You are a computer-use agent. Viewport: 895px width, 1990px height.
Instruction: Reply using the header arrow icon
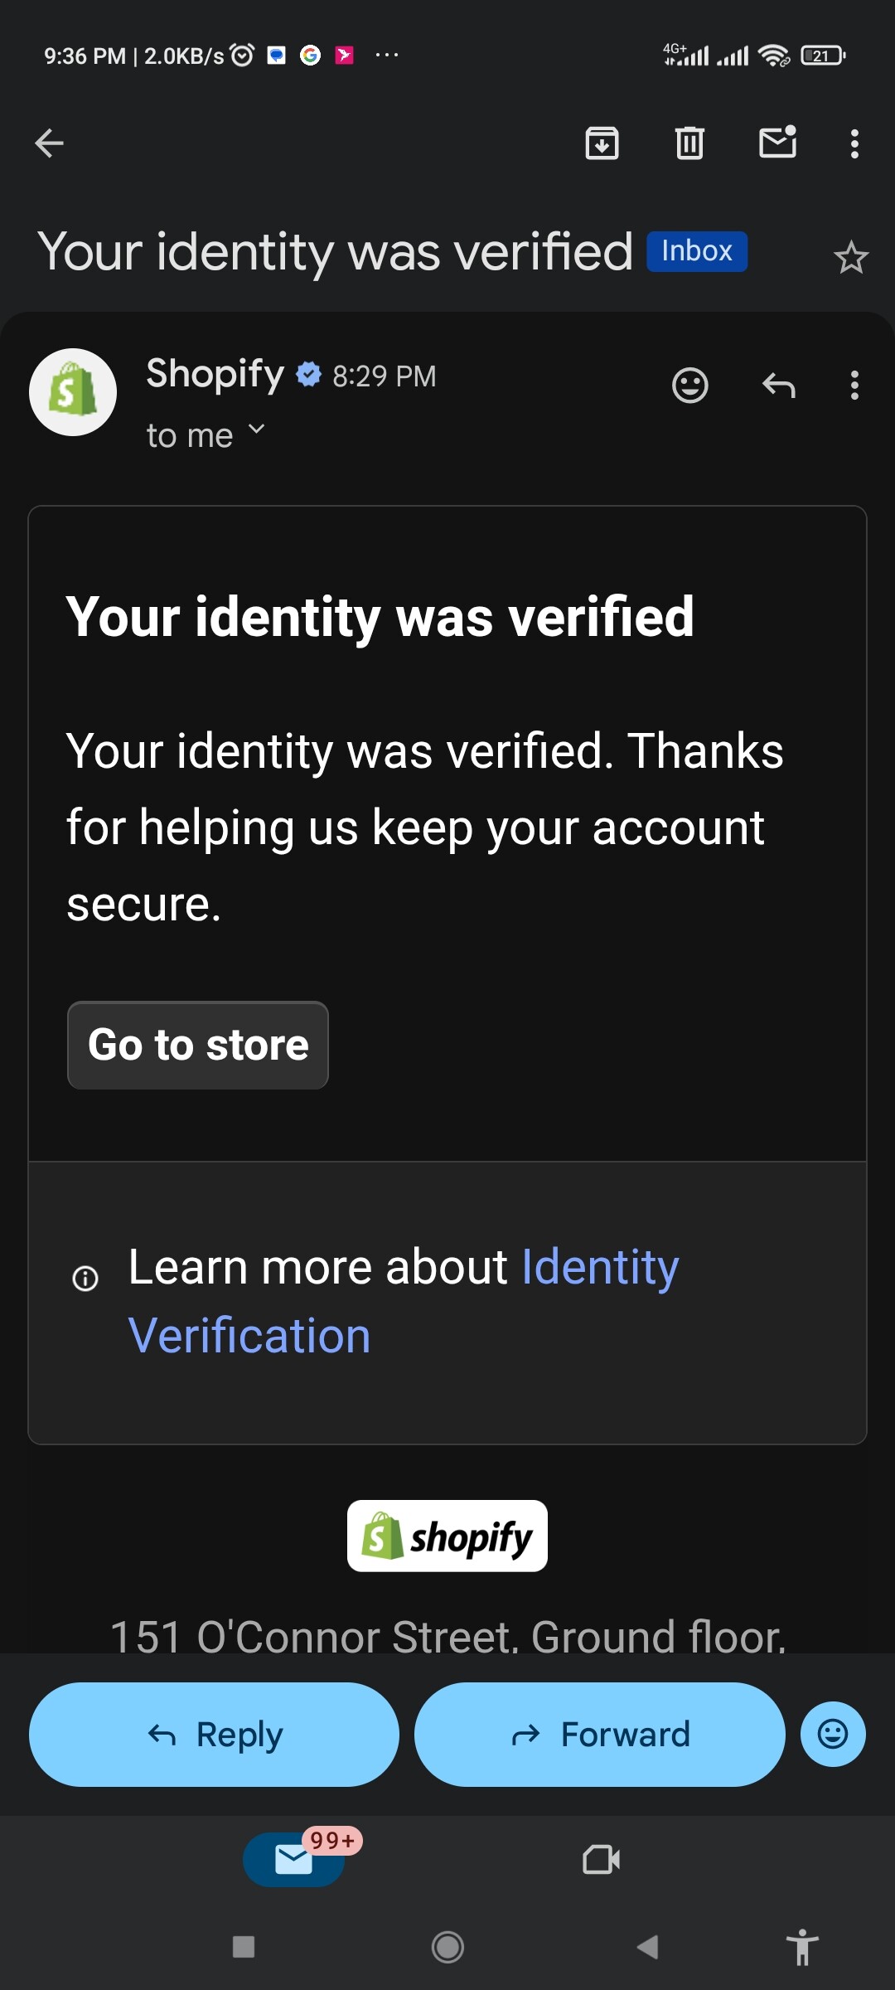click(x=778, y=386)
